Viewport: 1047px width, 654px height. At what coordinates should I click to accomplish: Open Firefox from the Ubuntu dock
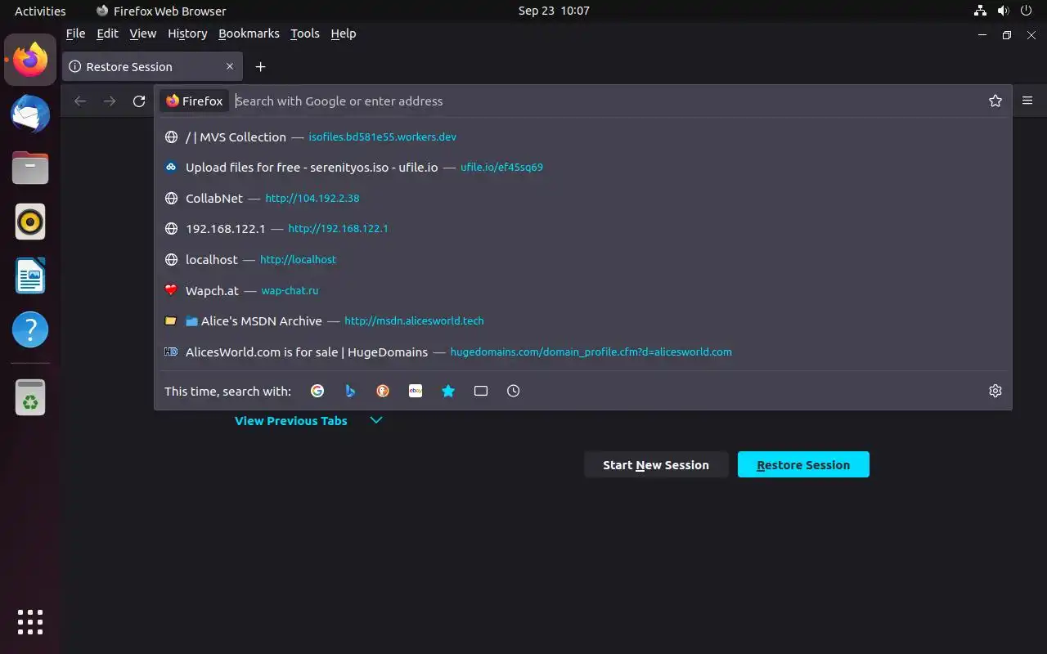pyautogui.click(x=30, y=60)
